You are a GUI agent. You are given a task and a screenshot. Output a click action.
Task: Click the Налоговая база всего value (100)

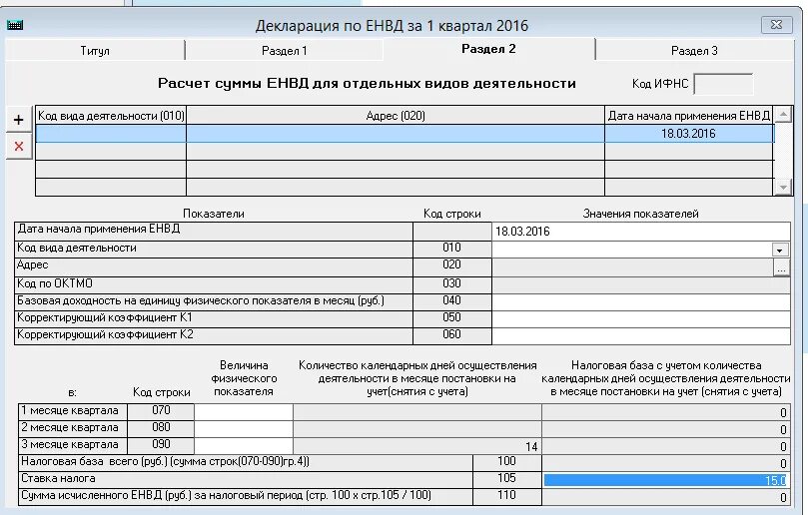point(666,463)
